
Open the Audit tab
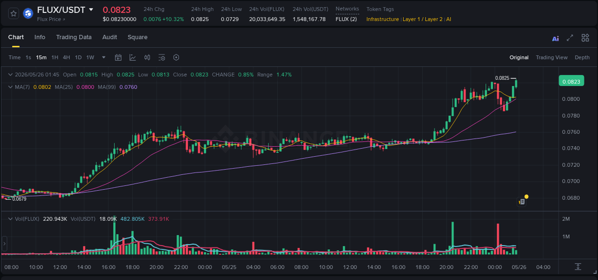coord(110,37)
